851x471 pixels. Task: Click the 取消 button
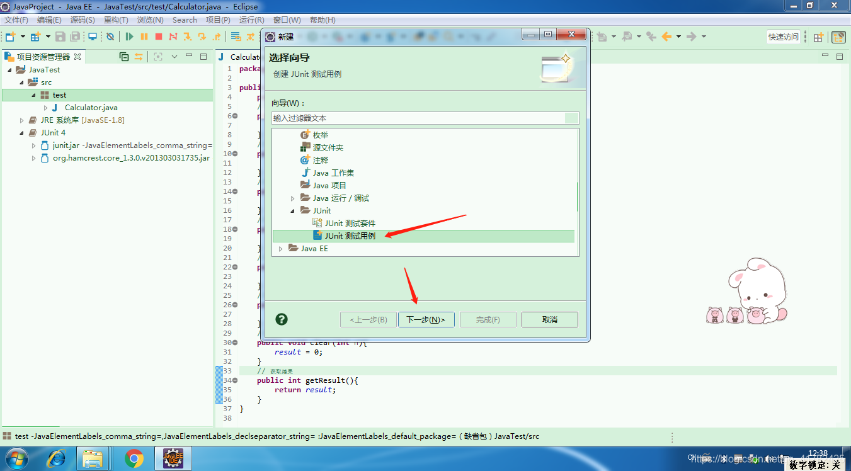point(550,320)
